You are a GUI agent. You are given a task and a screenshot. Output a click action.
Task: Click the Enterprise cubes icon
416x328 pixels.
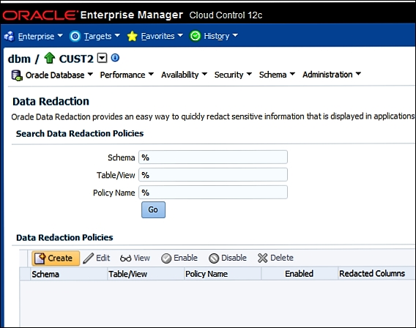coord(10,36)
